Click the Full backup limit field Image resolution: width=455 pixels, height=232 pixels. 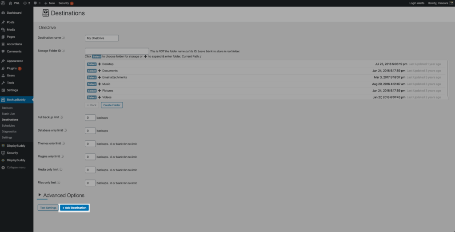pyautogui.click(x=90, y=118)
